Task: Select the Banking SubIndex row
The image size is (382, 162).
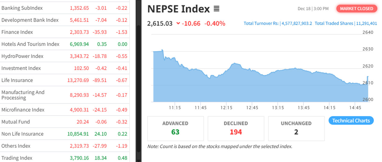Action: pos(22,8)
